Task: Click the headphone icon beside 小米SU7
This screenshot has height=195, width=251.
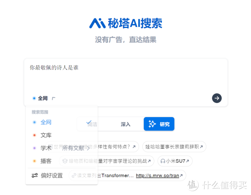Action: [x=163, y=161]
